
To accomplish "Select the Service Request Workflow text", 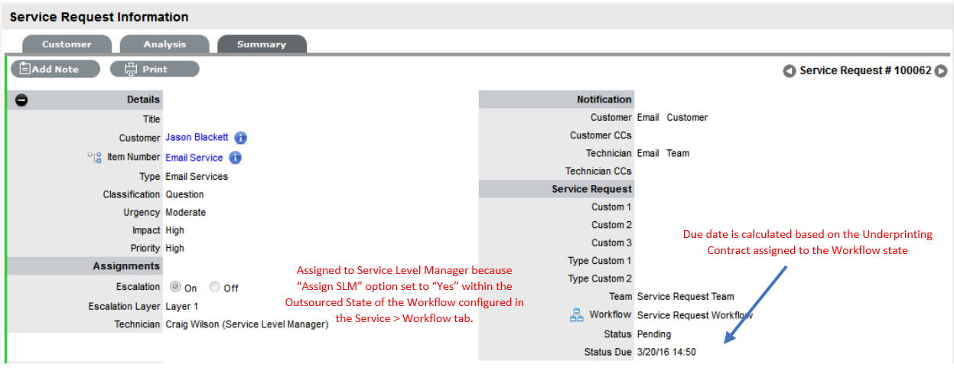I will (695, 315).
